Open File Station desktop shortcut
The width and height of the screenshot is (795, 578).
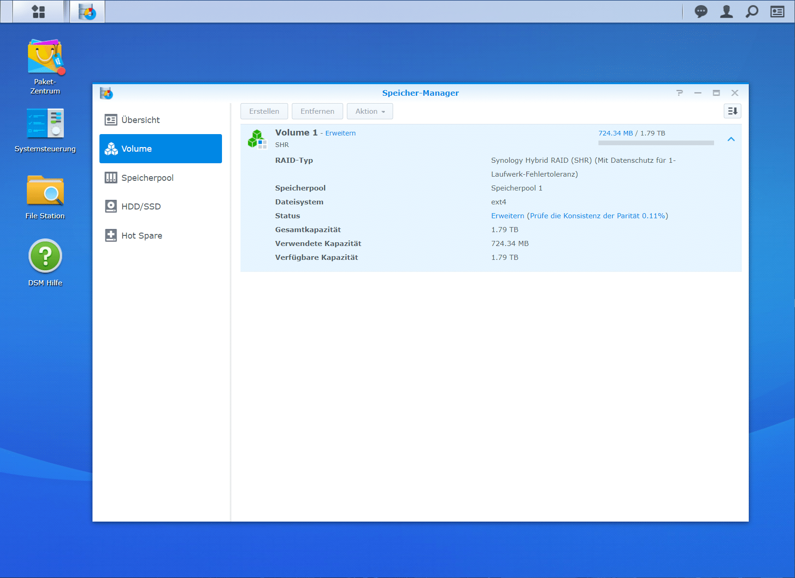coord(45,191)
